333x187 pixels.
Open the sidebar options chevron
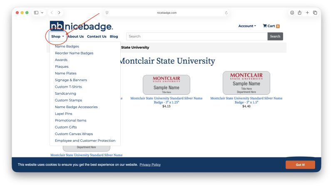click(x=42, y=13)
